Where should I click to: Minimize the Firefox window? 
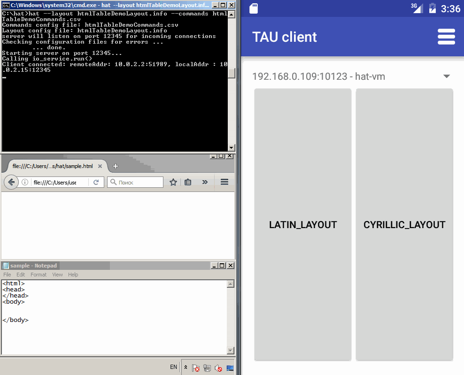(213, 156)
